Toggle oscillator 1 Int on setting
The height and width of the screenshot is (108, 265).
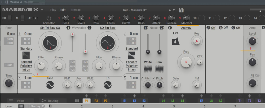pos(26,70)
